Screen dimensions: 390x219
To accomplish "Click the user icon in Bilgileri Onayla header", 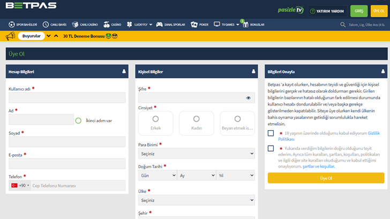I will point(383,71).
